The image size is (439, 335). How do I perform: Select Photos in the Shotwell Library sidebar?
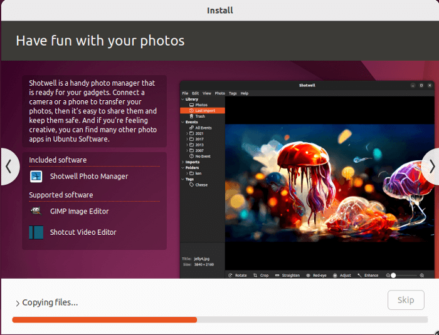click(x=202, y=105)
